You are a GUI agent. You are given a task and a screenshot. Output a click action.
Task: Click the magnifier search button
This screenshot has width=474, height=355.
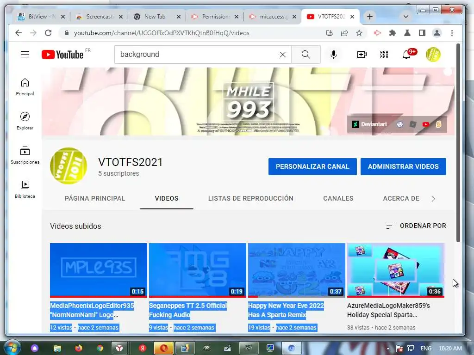point(306,55)
